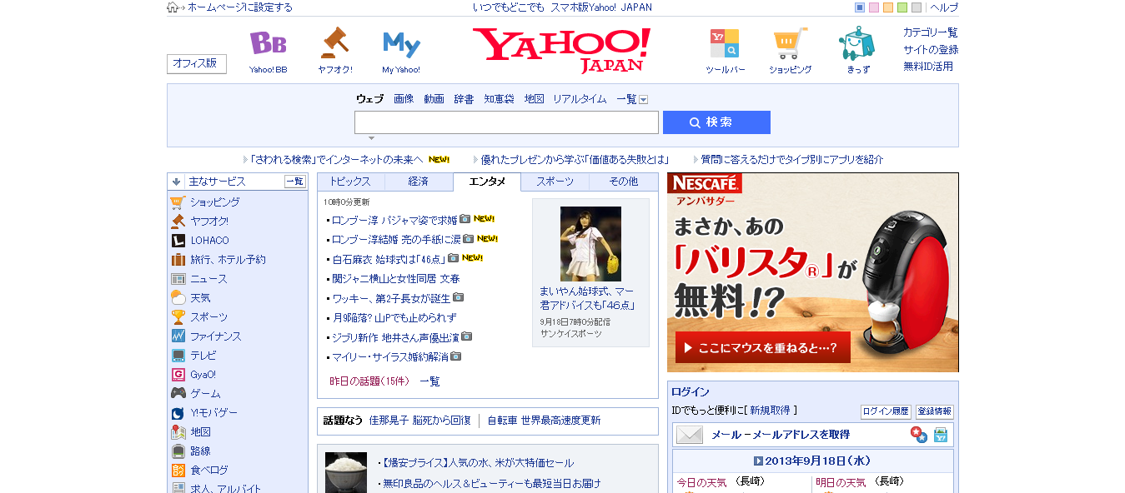Open the ヘルプ link
Viewport: 1125px width, 493px height.
pyautogui.click(x=944, y=7)
